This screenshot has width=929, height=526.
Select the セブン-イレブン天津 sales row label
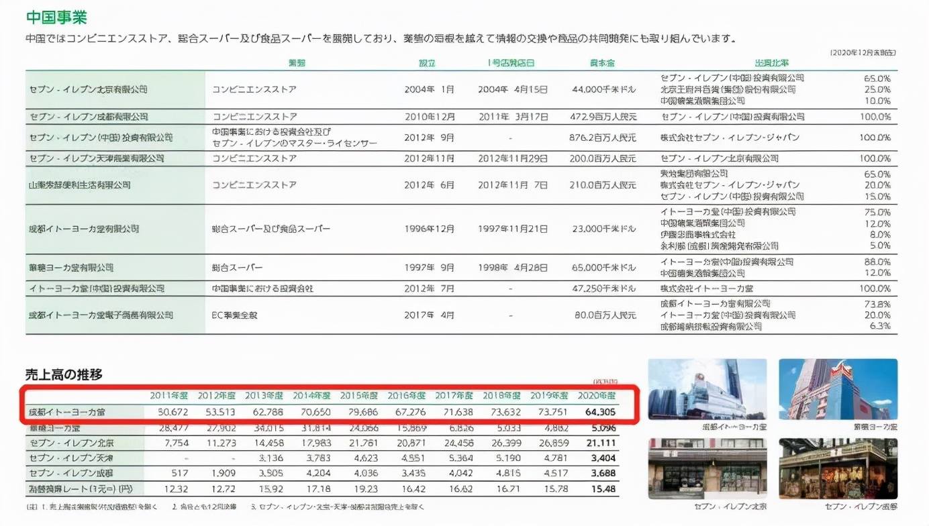[63, 458]
